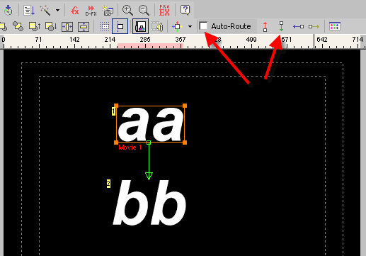Open the color palette grid icon

pos(335,26)
